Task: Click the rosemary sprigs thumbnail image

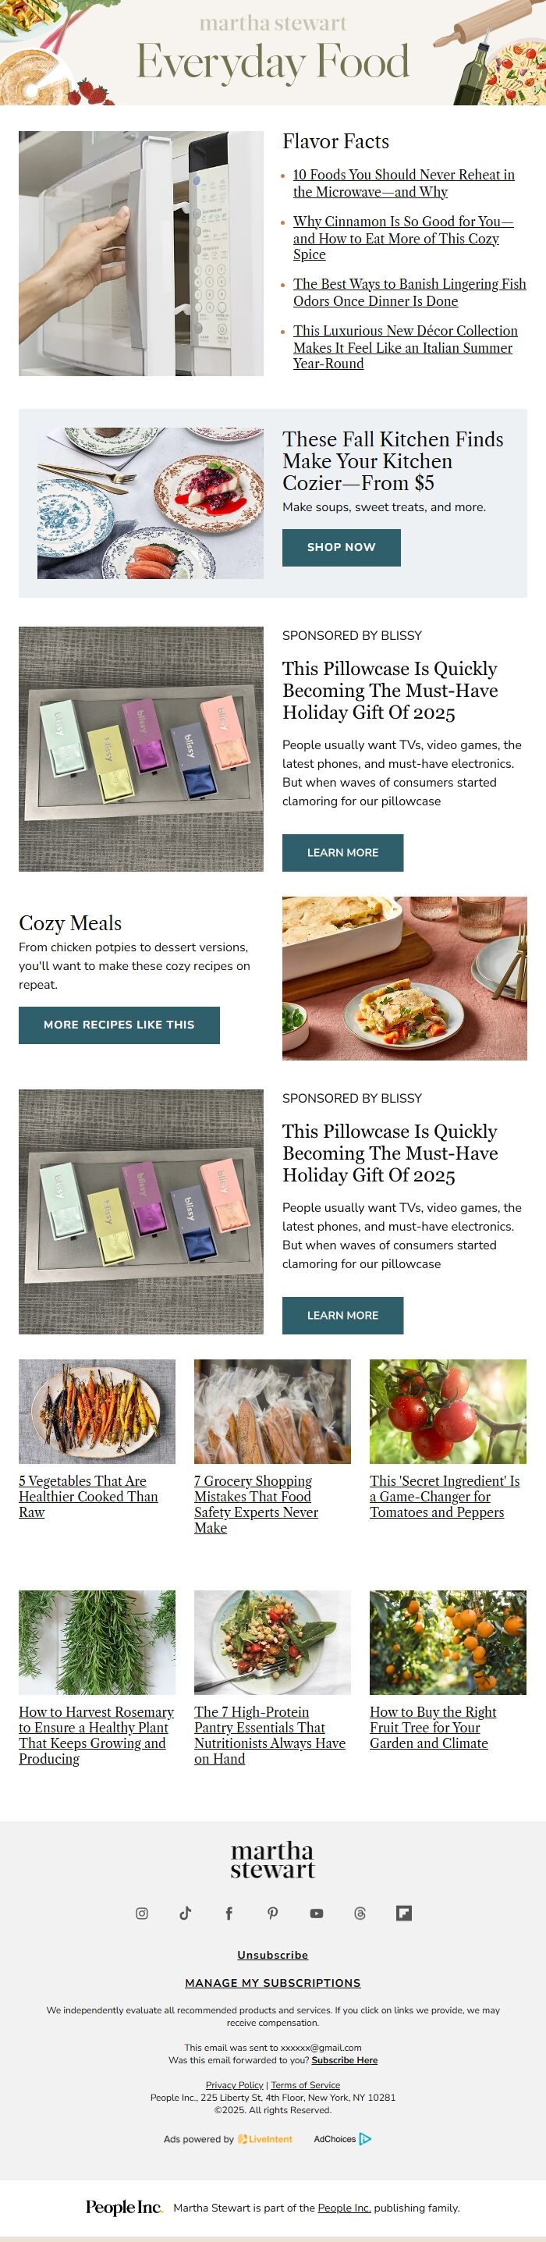Action: (x=97, y=1641)
